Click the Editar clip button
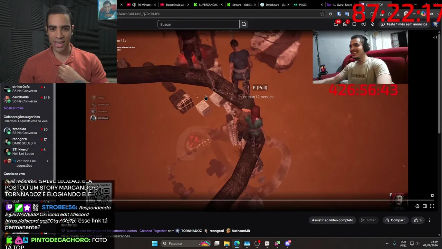The width and height of the screenshot is (442, 249). click(368, 220)
